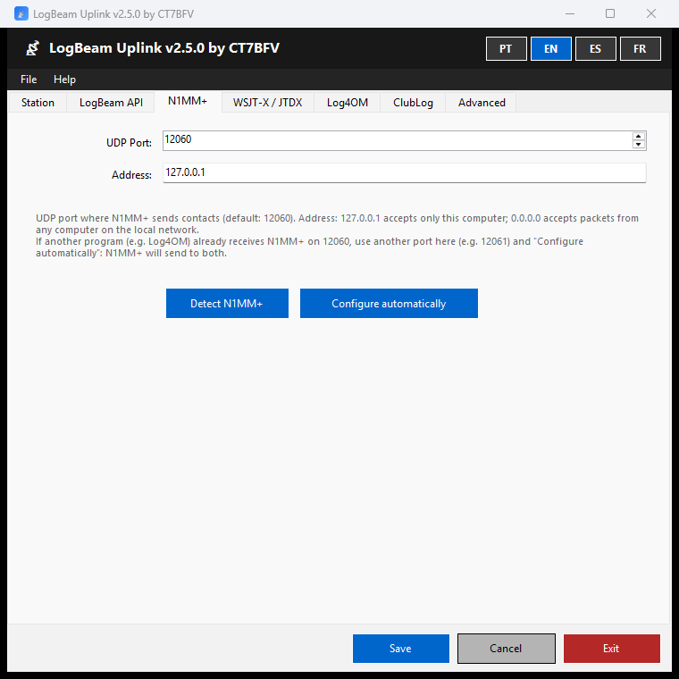The width and height of the screenshot is (679, 679).
Task: Click Configure automatically button
Action: click(x=389, y=304)
